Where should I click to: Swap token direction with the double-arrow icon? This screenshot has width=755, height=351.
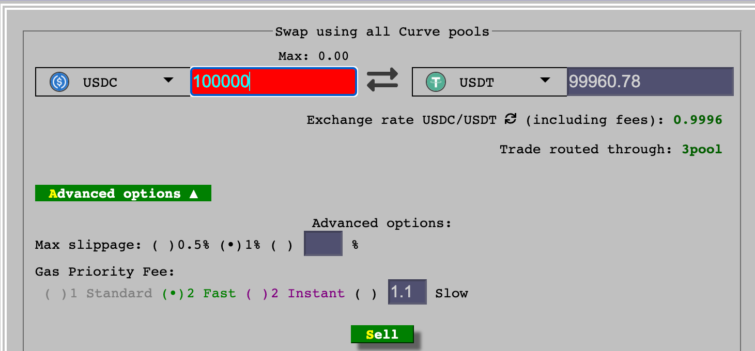click(x=382, y=81)
